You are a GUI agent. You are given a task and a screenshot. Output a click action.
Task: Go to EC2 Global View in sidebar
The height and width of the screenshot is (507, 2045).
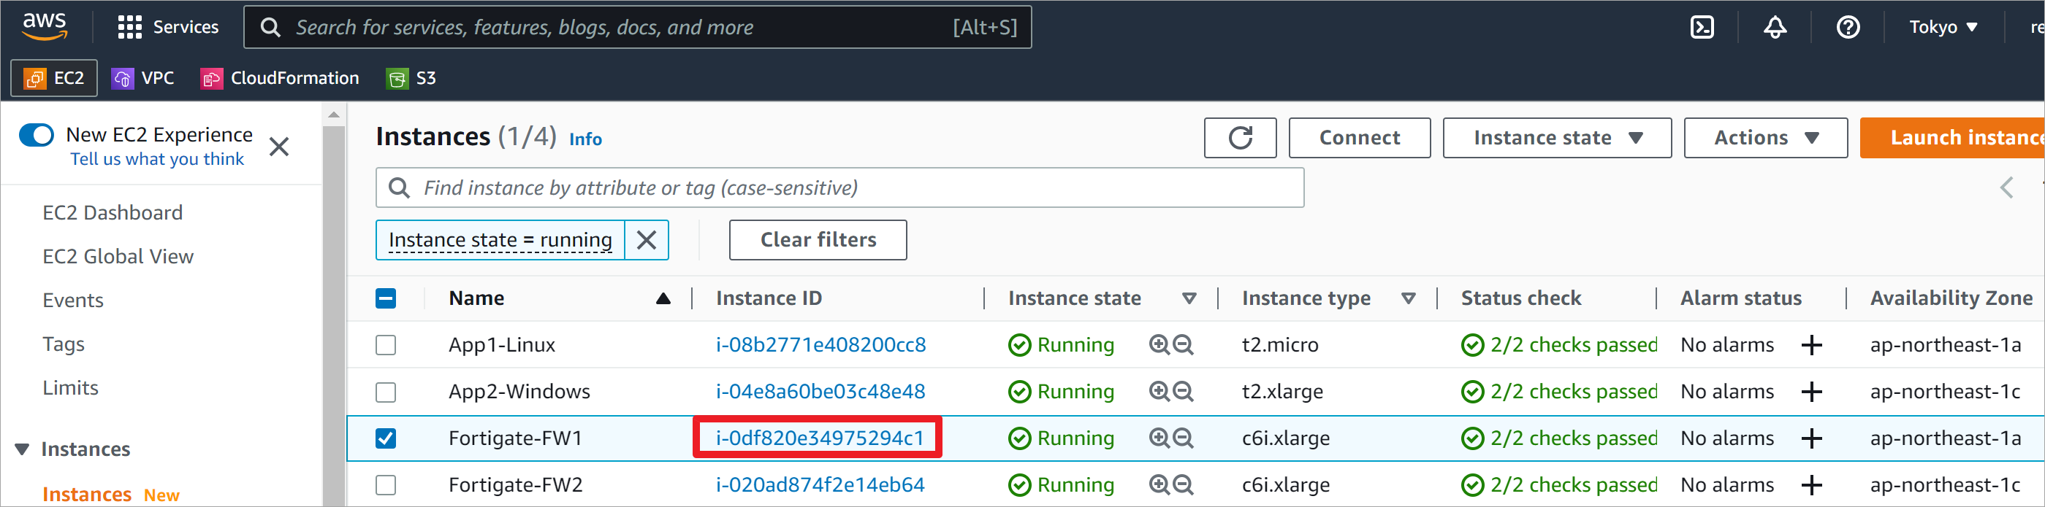point(118,257)
